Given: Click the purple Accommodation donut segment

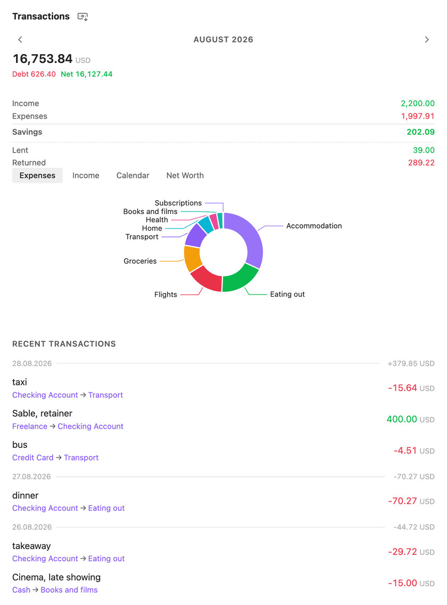Looking at the screenshot, I should click(251, 239).
